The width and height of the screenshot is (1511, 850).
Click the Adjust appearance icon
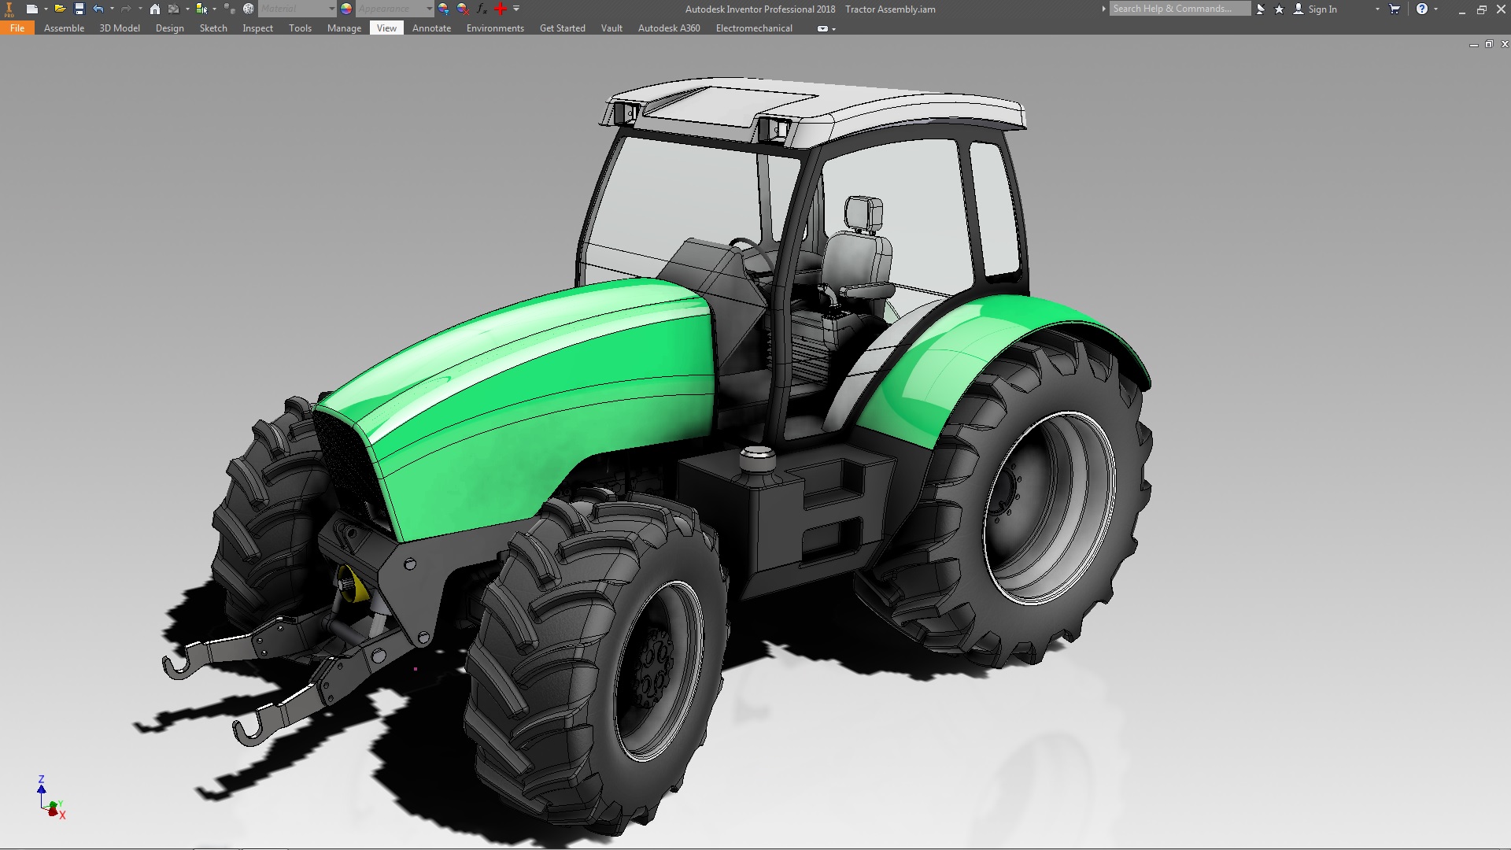point(444,9)
